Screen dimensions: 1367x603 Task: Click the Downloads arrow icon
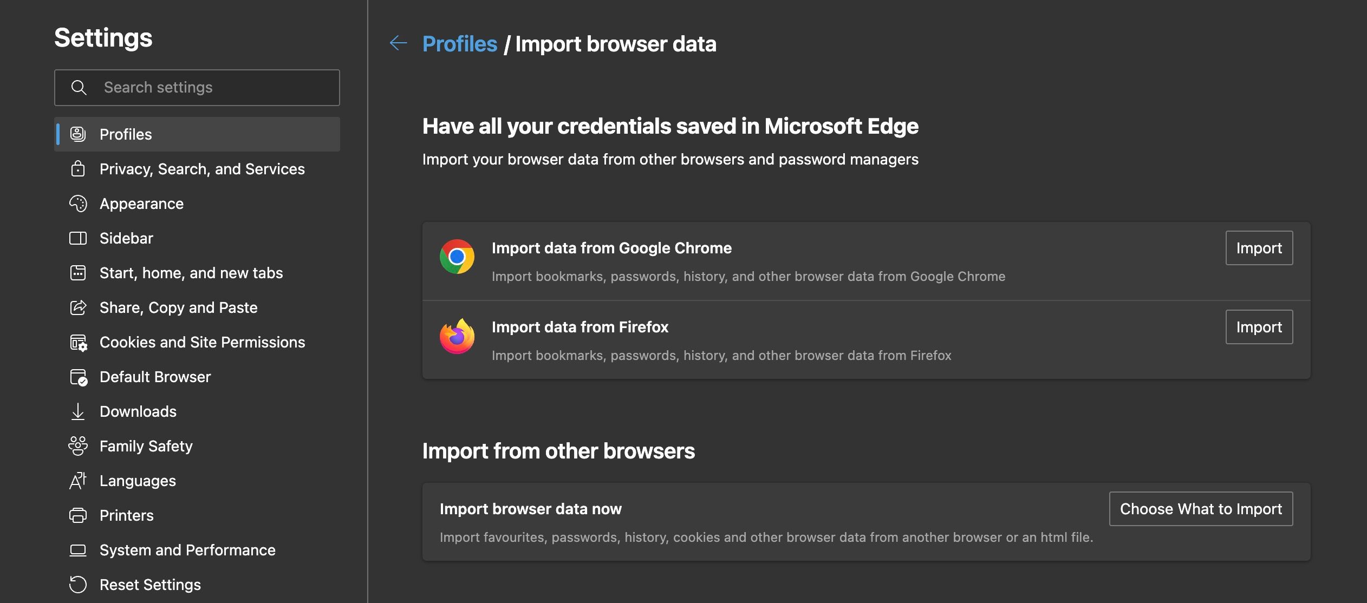(79, 411)
